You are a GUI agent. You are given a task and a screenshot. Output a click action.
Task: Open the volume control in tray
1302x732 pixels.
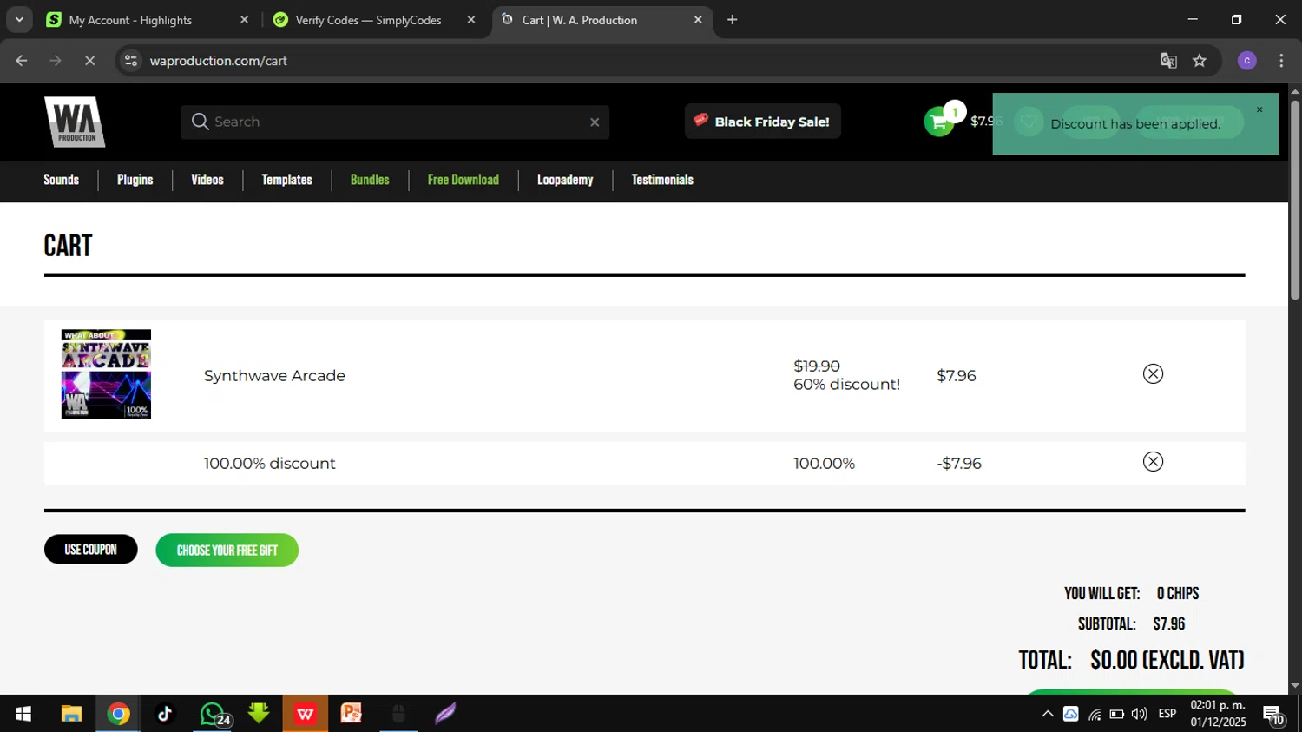coord(1140,714)
